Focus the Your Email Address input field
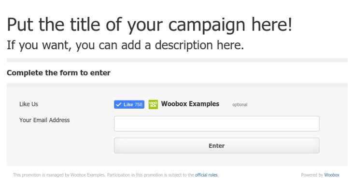The image size is (353, 183). pos(216,124)
